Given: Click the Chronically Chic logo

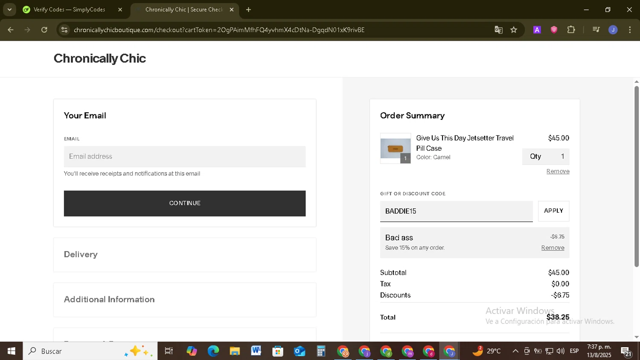Looking at the screenshot, I should (99, 59).
